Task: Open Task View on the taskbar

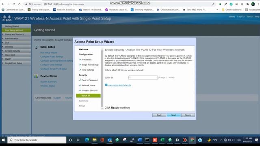Action: (78, 140)
